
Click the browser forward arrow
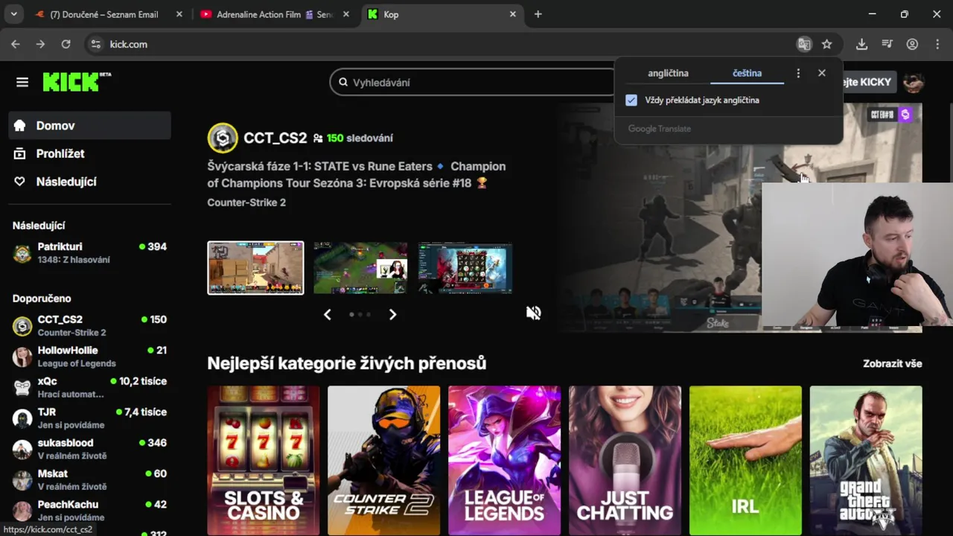tap(40, 44)
